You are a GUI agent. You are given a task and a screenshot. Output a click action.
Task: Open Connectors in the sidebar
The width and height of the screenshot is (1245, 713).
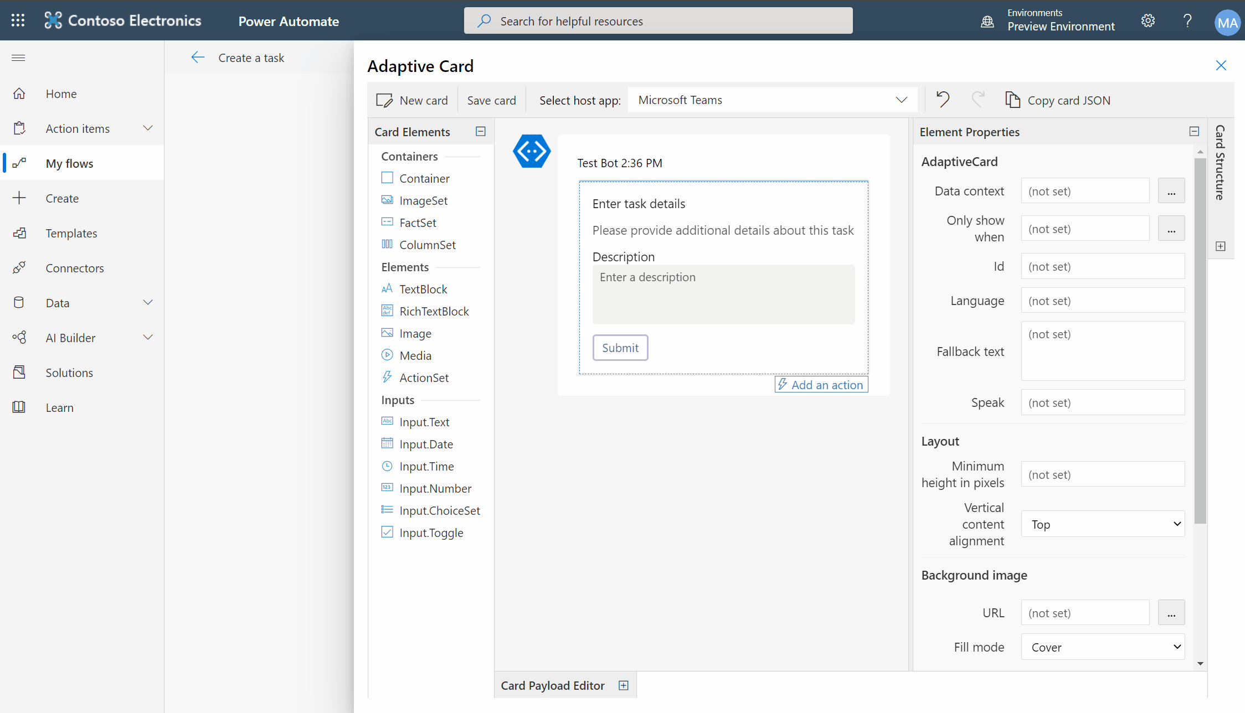[82, 268]
